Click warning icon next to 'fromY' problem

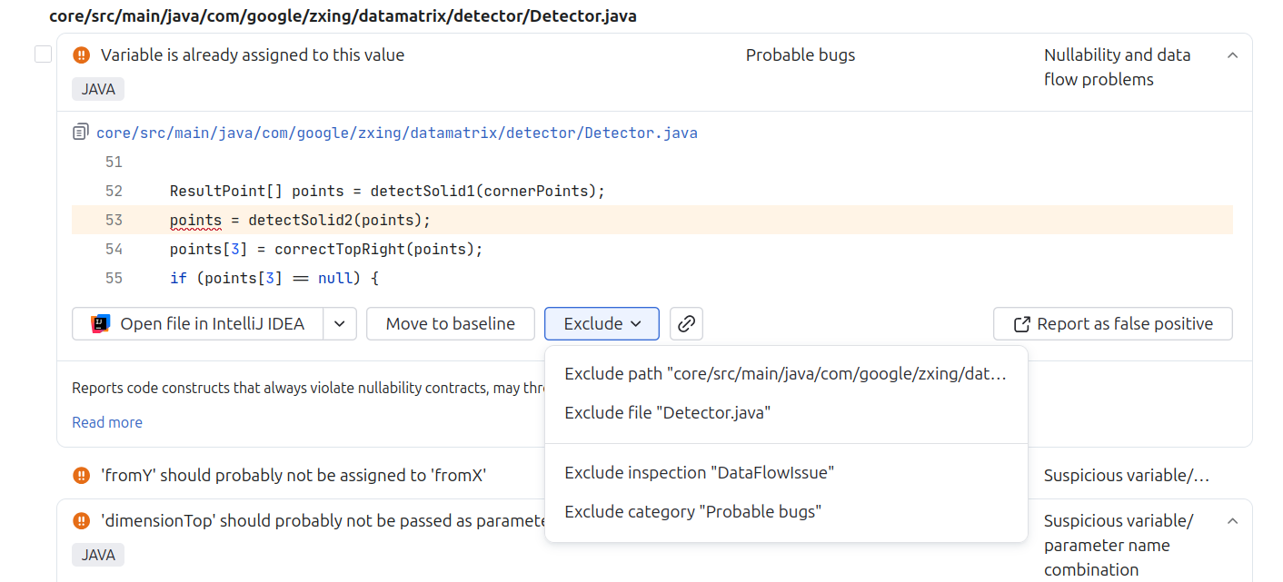82,475
